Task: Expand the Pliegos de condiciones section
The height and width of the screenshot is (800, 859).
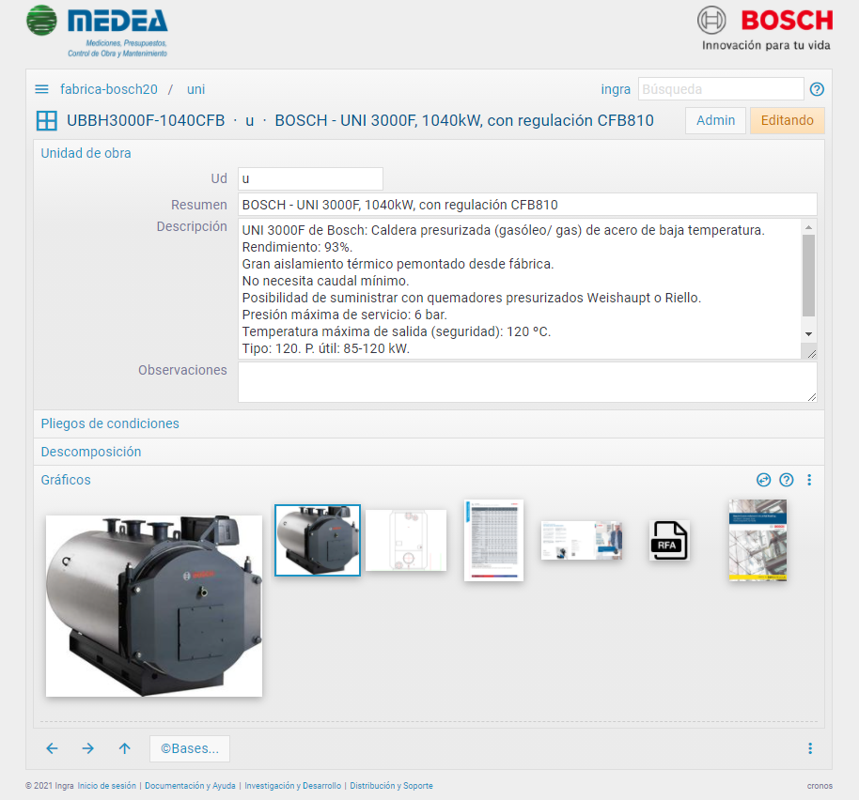Action: (x=110, y=423)
